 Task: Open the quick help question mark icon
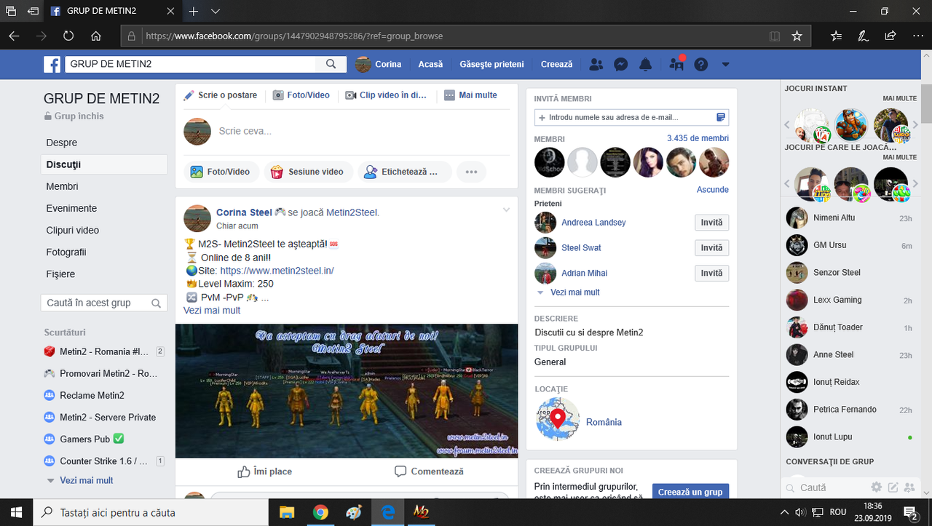coord(700,64)
